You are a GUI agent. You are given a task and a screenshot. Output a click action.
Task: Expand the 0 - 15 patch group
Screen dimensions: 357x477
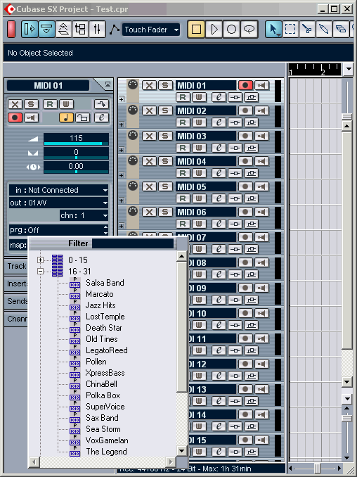(x=40, y=260)
